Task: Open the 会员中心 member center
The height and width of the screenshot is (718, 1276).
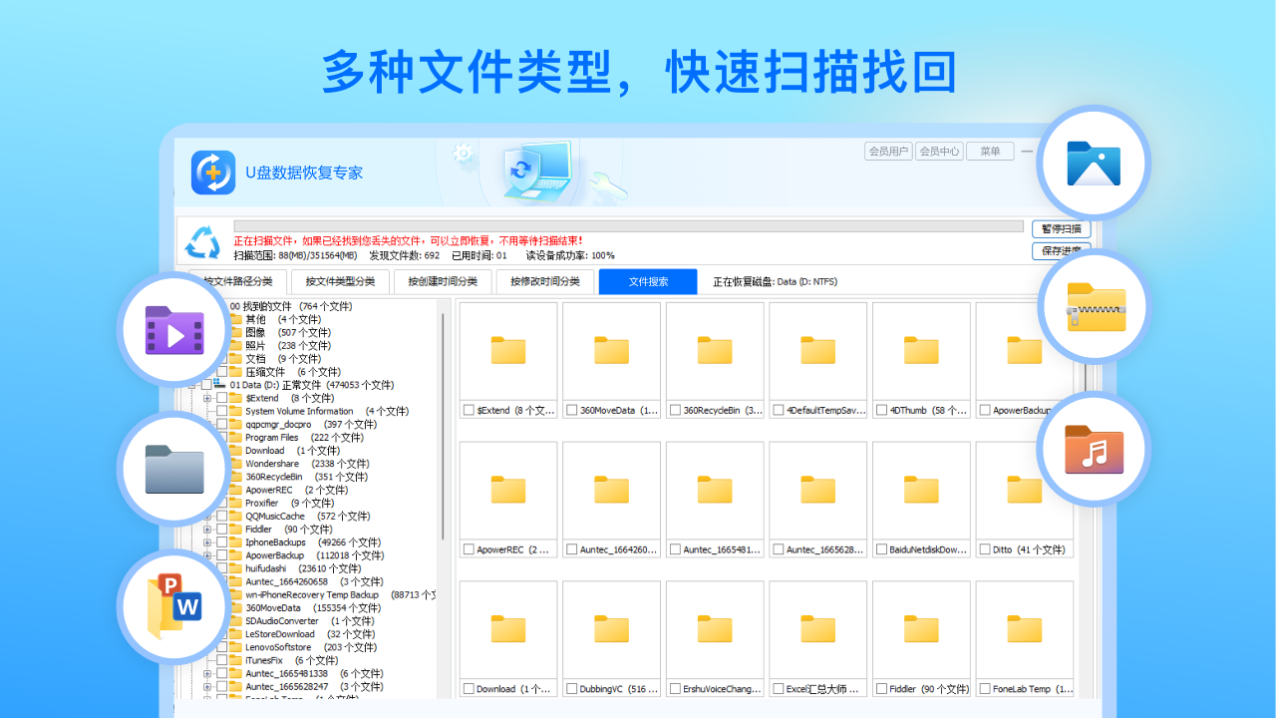Action: coord(938,151)
